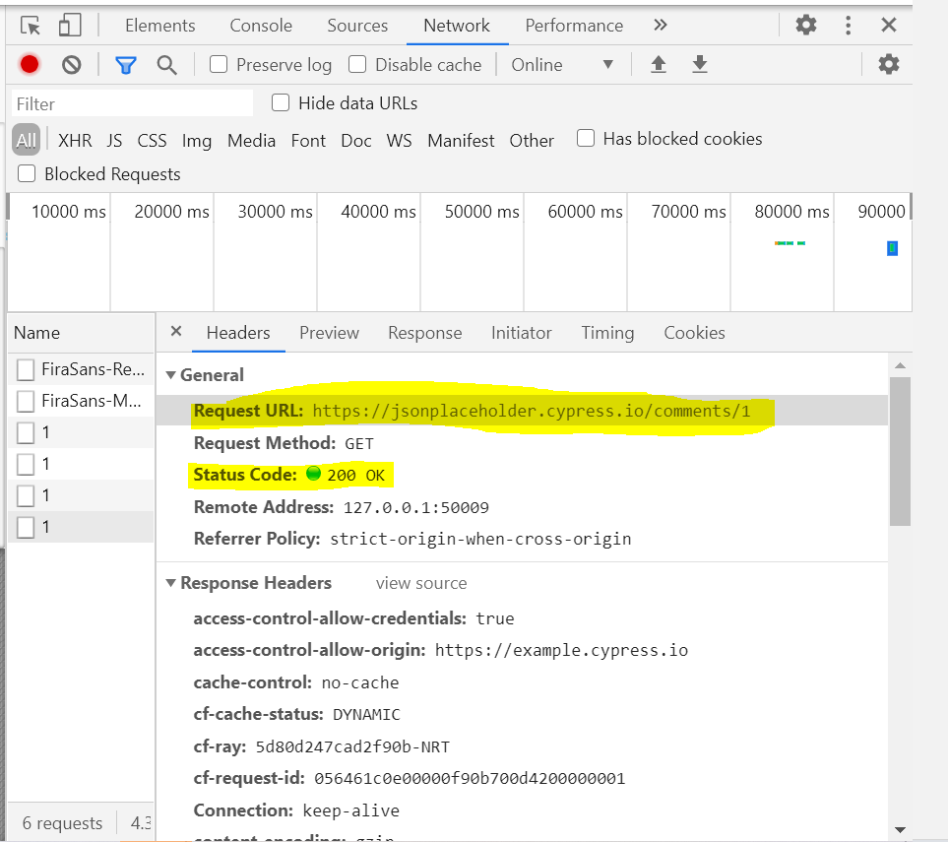Filter requests by JS
Viewport: 948px width, 842px height.
coord(114,140)
